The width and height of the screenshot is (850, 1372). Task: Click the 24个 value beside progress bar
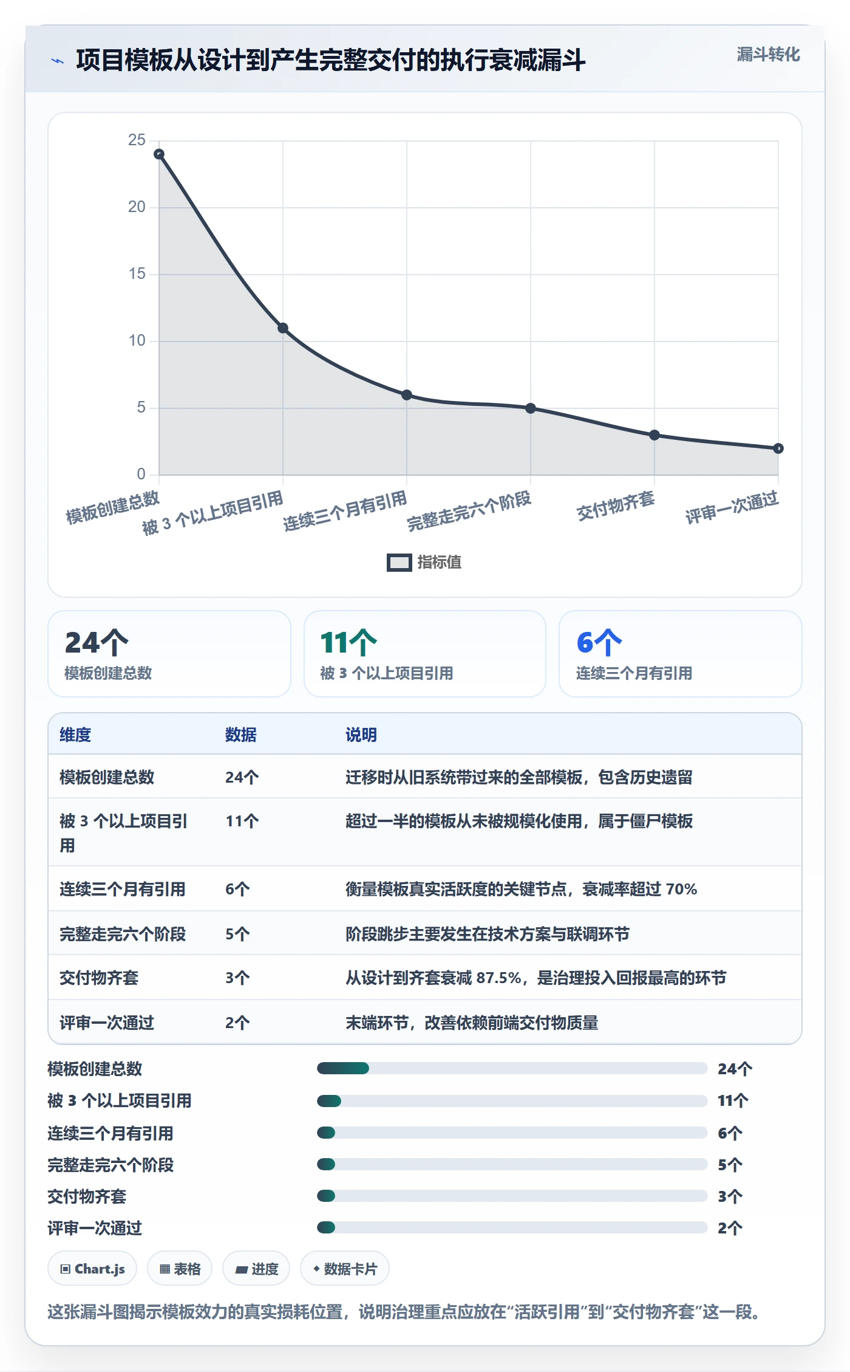(x=735, y=1069)
